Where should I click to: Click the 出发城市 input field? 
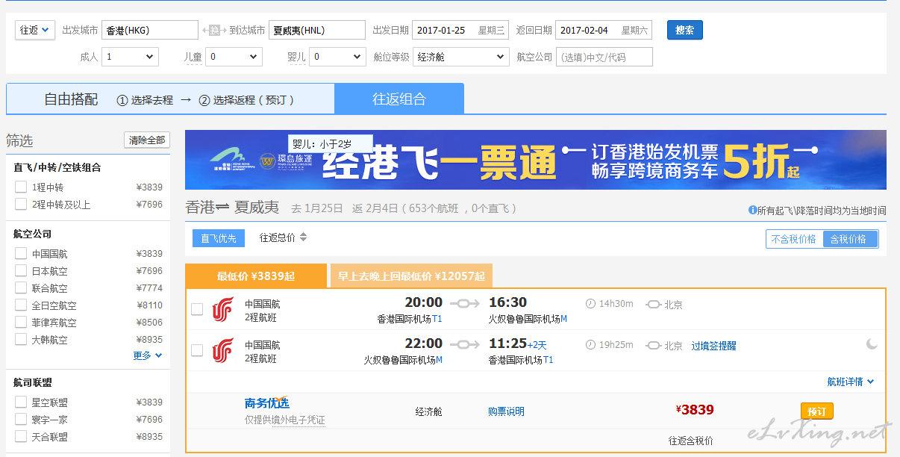coord(150,30)
